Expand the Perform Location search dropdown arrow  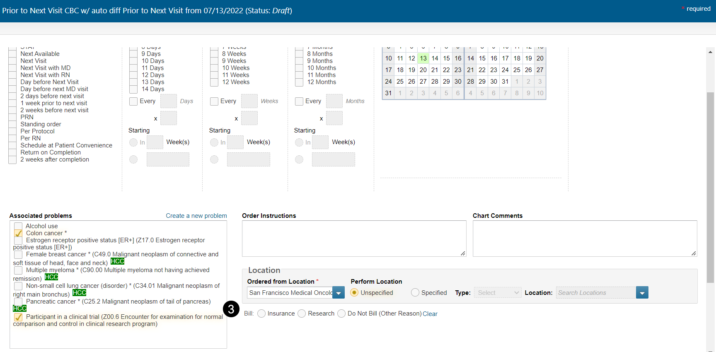642,293
